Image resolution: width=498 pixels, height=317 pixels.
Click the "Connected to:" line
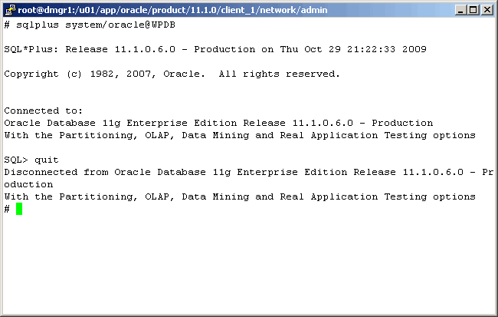(44, 111)
